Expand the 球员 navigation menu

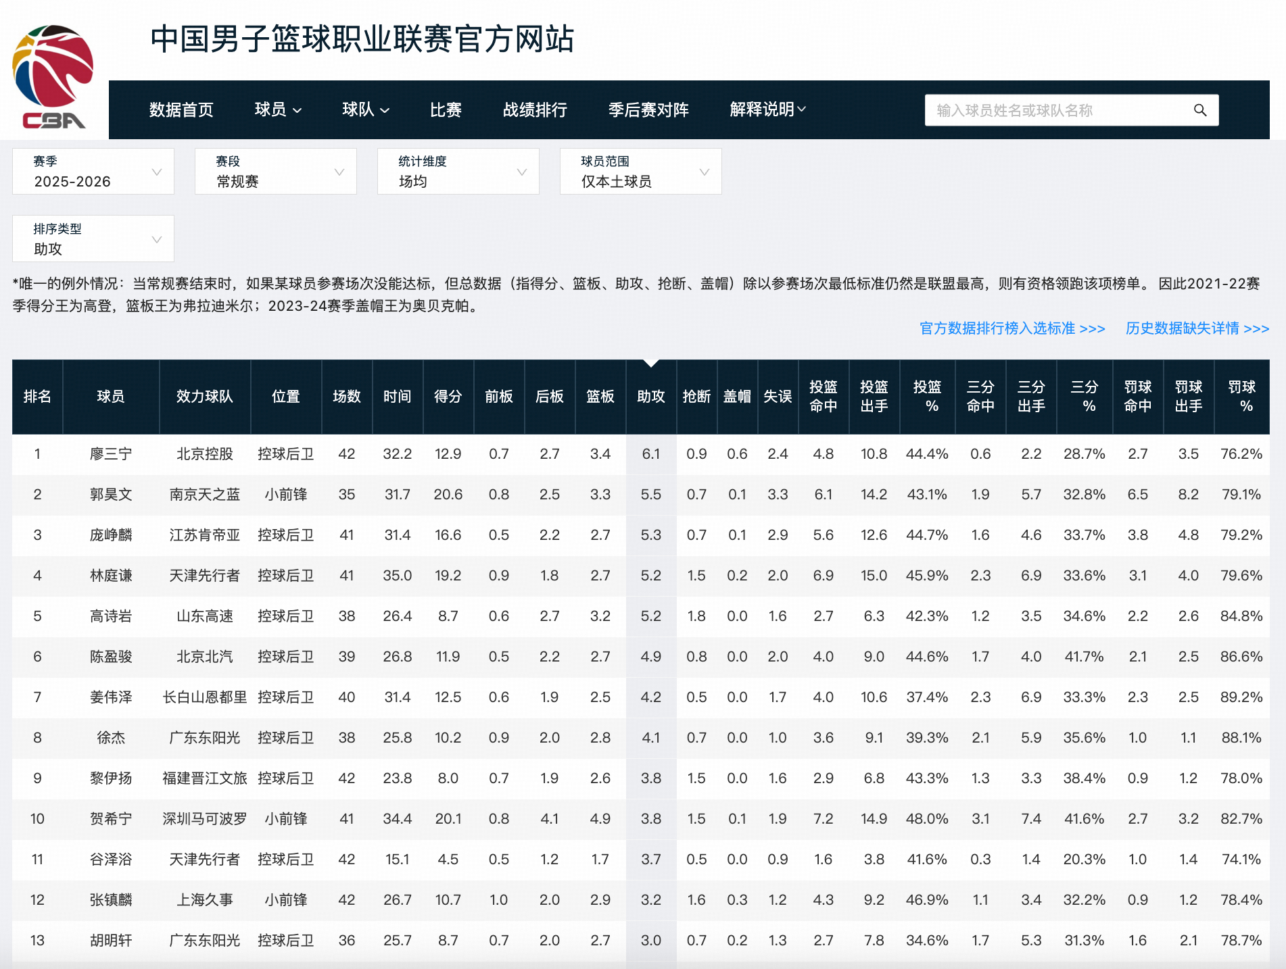click(278, 110)
